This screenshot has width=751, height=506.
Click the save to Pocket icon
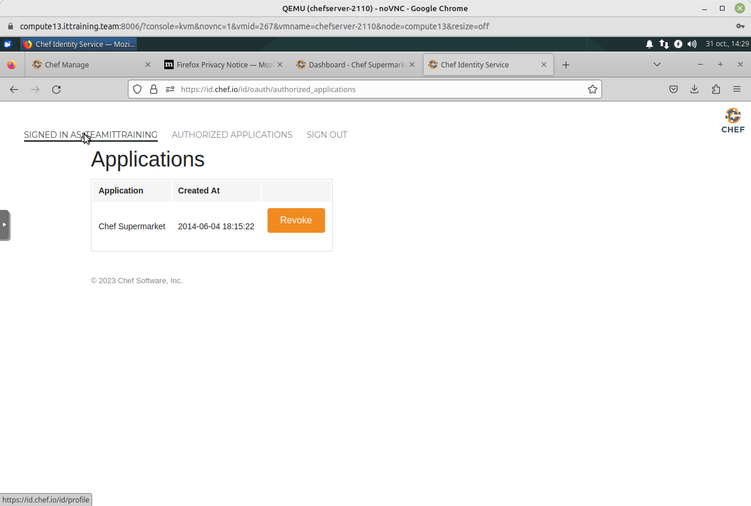(x=674, y=89)
